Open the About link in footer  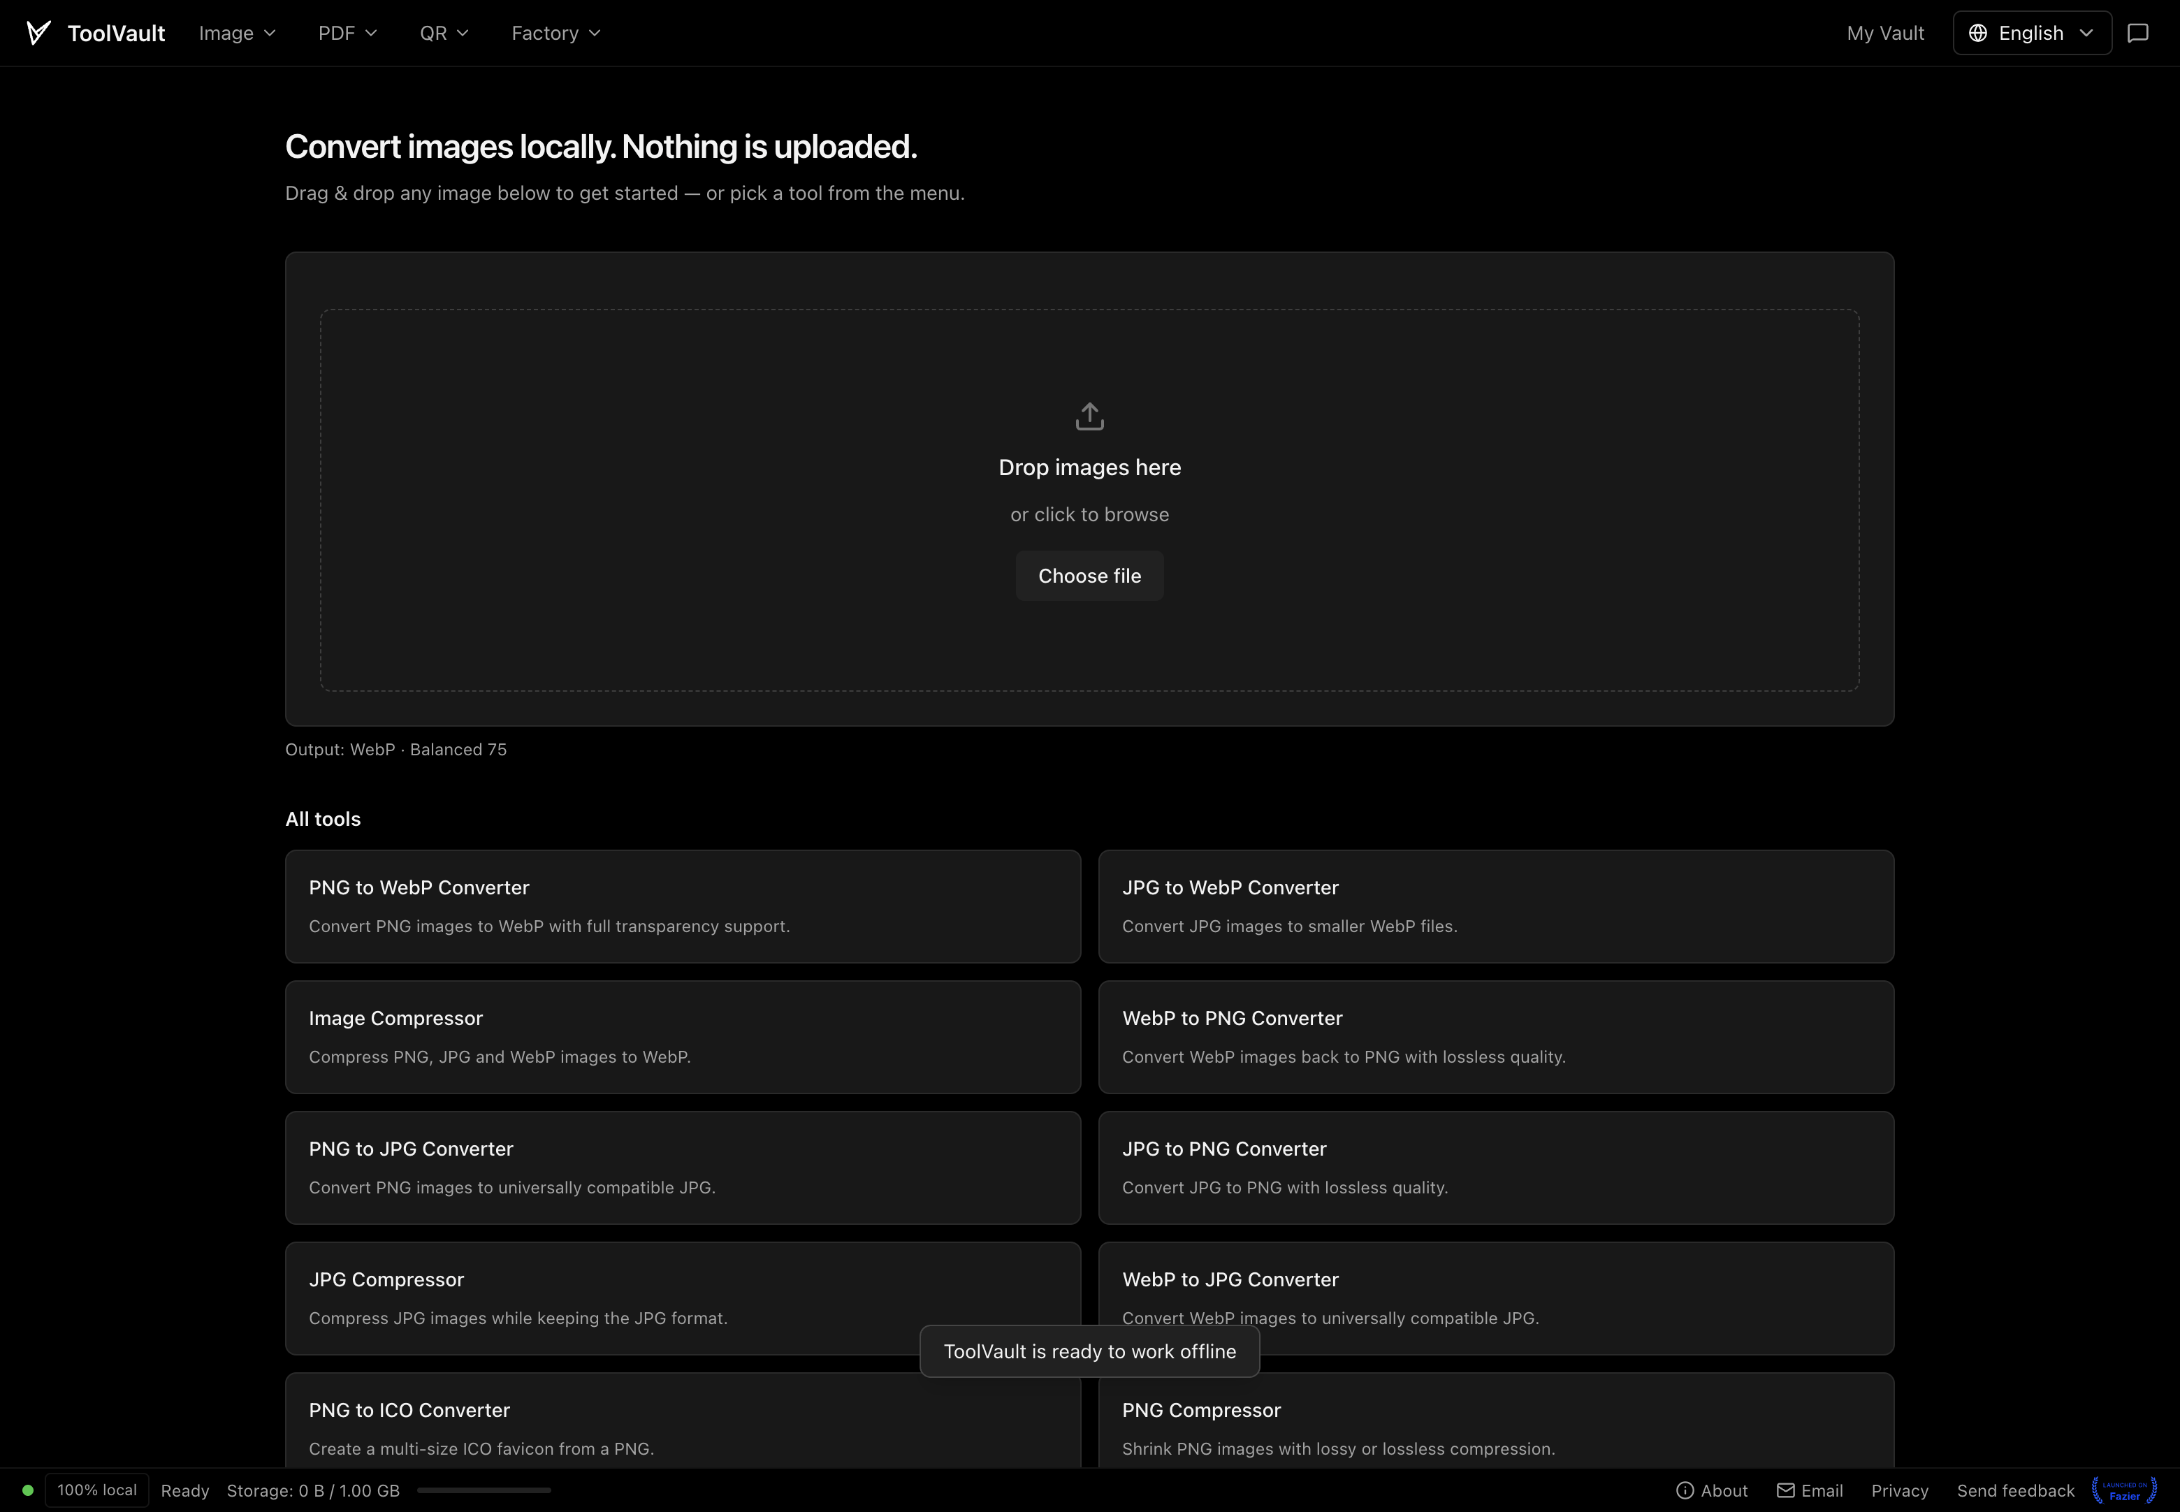pos(1712,1490)
